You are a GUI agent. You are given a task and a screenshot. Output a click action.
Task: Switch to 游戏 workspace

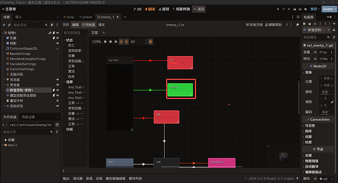click(x=164, y=9)
